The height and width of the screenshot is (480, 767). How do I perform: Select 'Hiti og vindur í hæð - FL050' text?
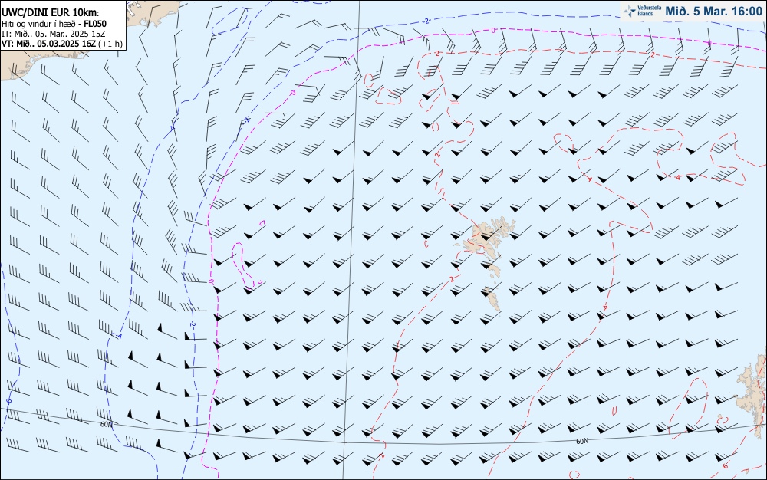(x=54, y=24)
